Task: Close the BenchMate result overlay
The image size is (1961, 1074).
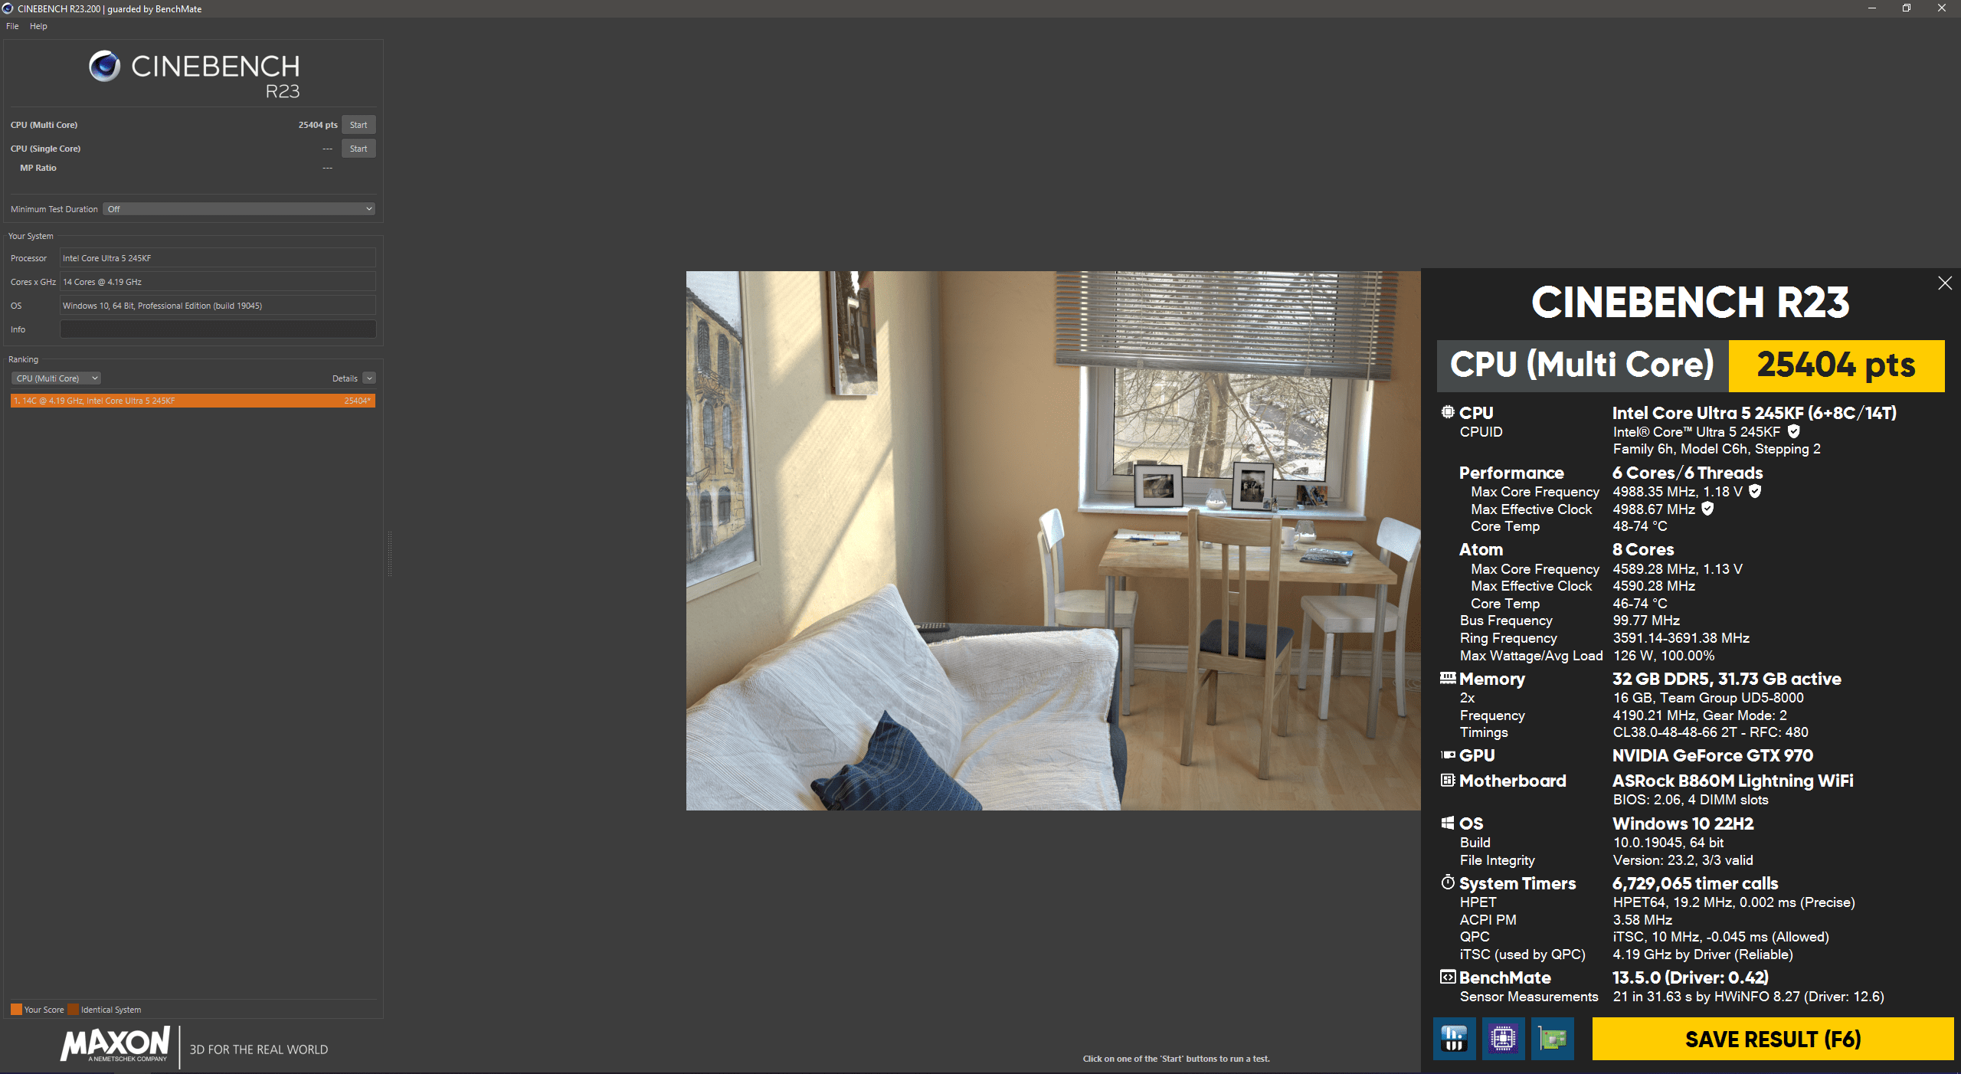Action: (1944, 283)
